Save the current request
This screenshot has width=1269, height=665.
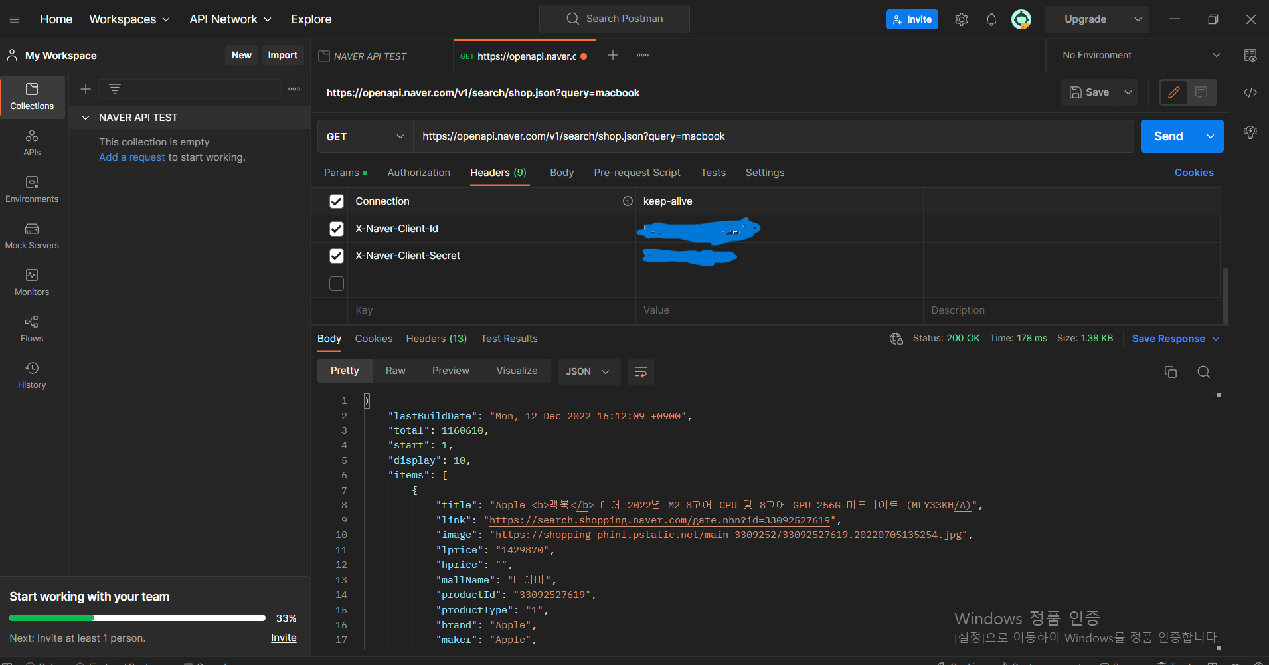[x=1090, y=92]
